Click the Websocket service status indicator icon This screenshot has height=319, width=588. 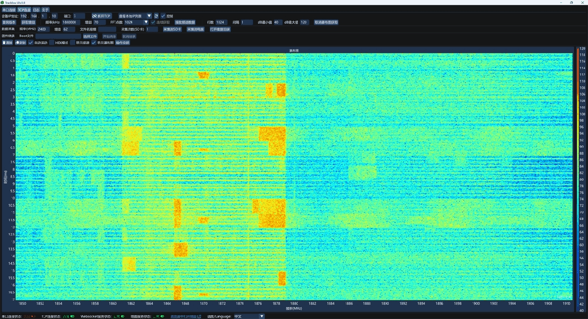click(123, 316)
